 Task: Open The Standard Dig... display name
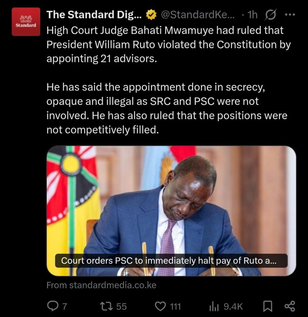coord(94,15)
